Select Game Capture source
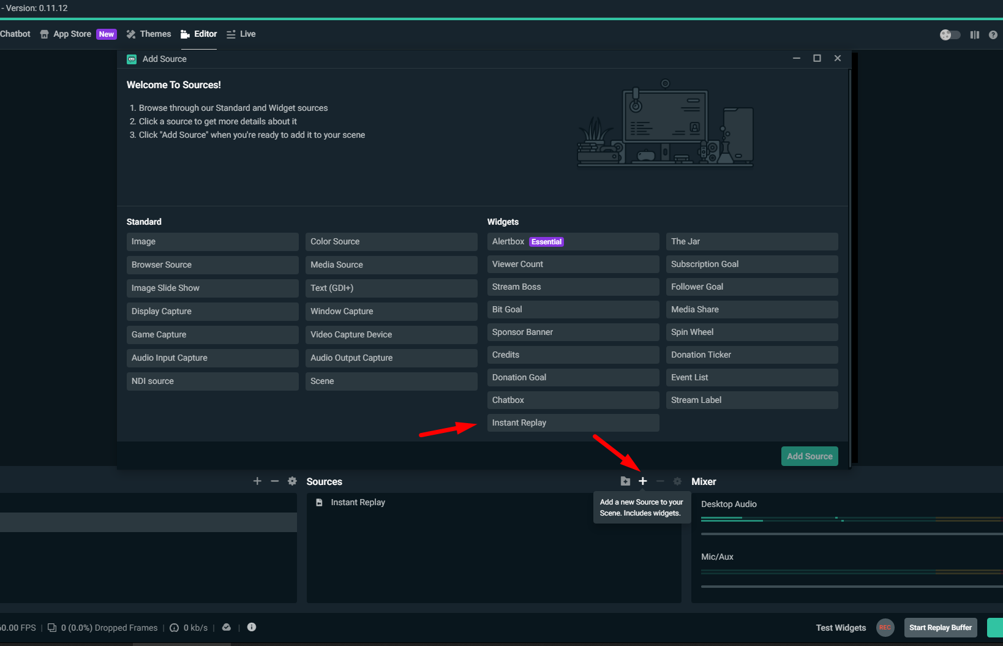 click(x=212, y=334)
